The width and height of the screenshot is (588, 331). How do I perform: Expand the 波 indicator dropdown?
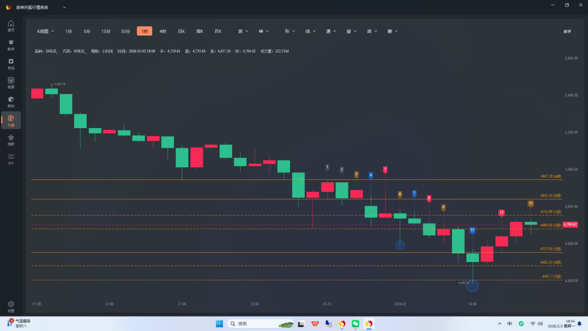point(243,31)
